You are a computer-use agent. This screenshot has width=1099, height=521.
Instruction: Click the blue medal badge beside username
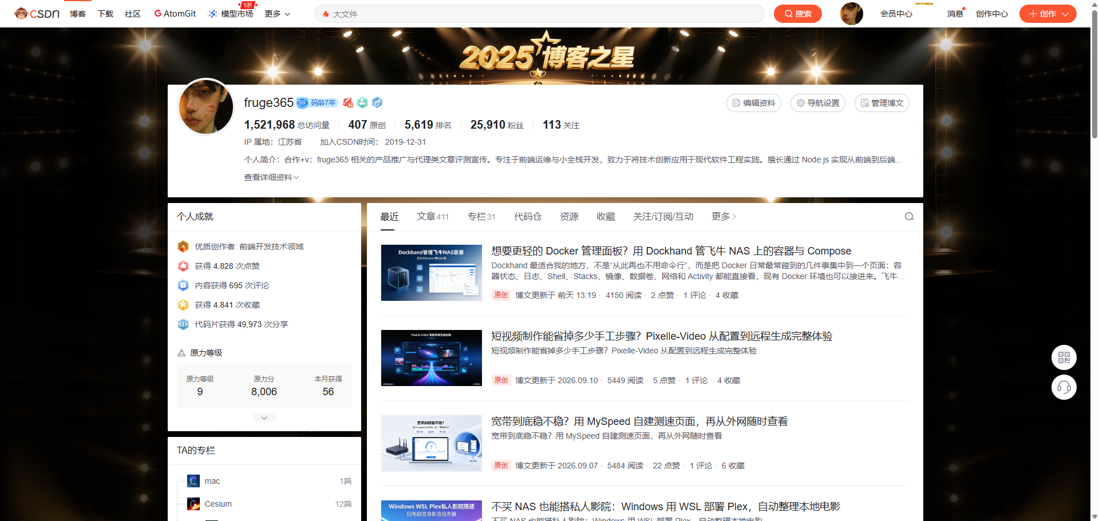[x=377, y=103]
